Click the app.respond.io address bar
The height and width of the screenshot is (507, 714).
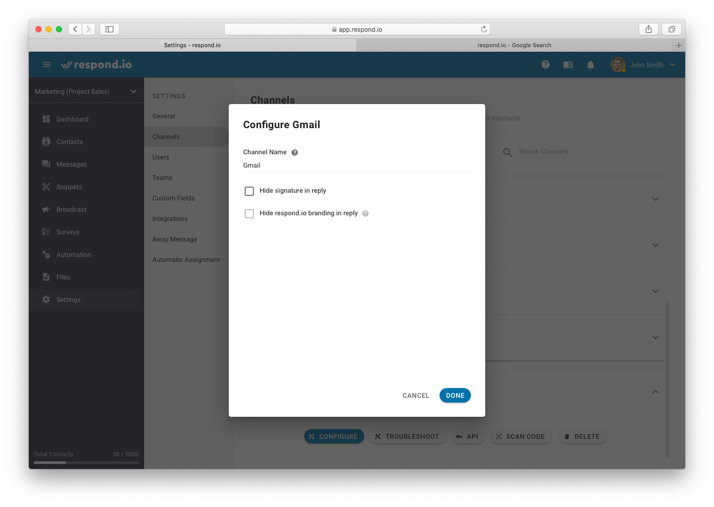coord(357,29)
